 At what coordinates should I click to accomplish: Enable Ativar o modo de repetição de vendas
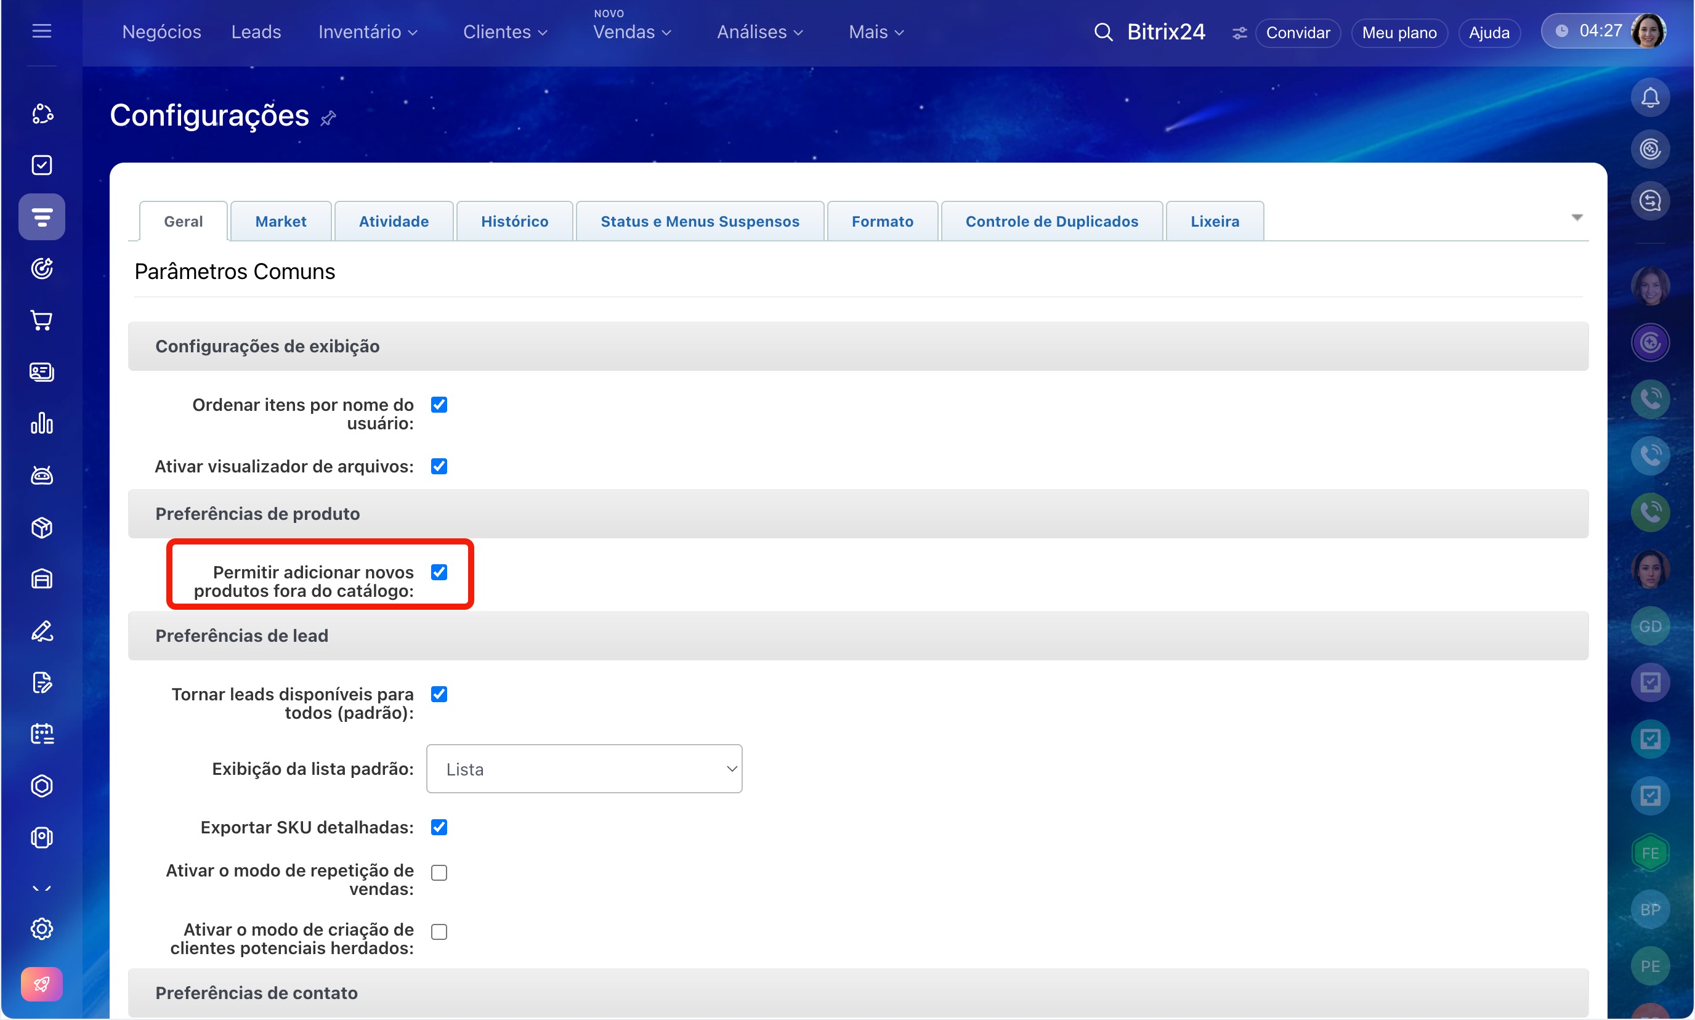click(x=439, y=872)
